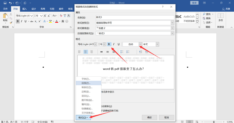Select center alignment icon in dialog
The height and width of the screenshot is (123, 234).
click(x=85, y=52)
